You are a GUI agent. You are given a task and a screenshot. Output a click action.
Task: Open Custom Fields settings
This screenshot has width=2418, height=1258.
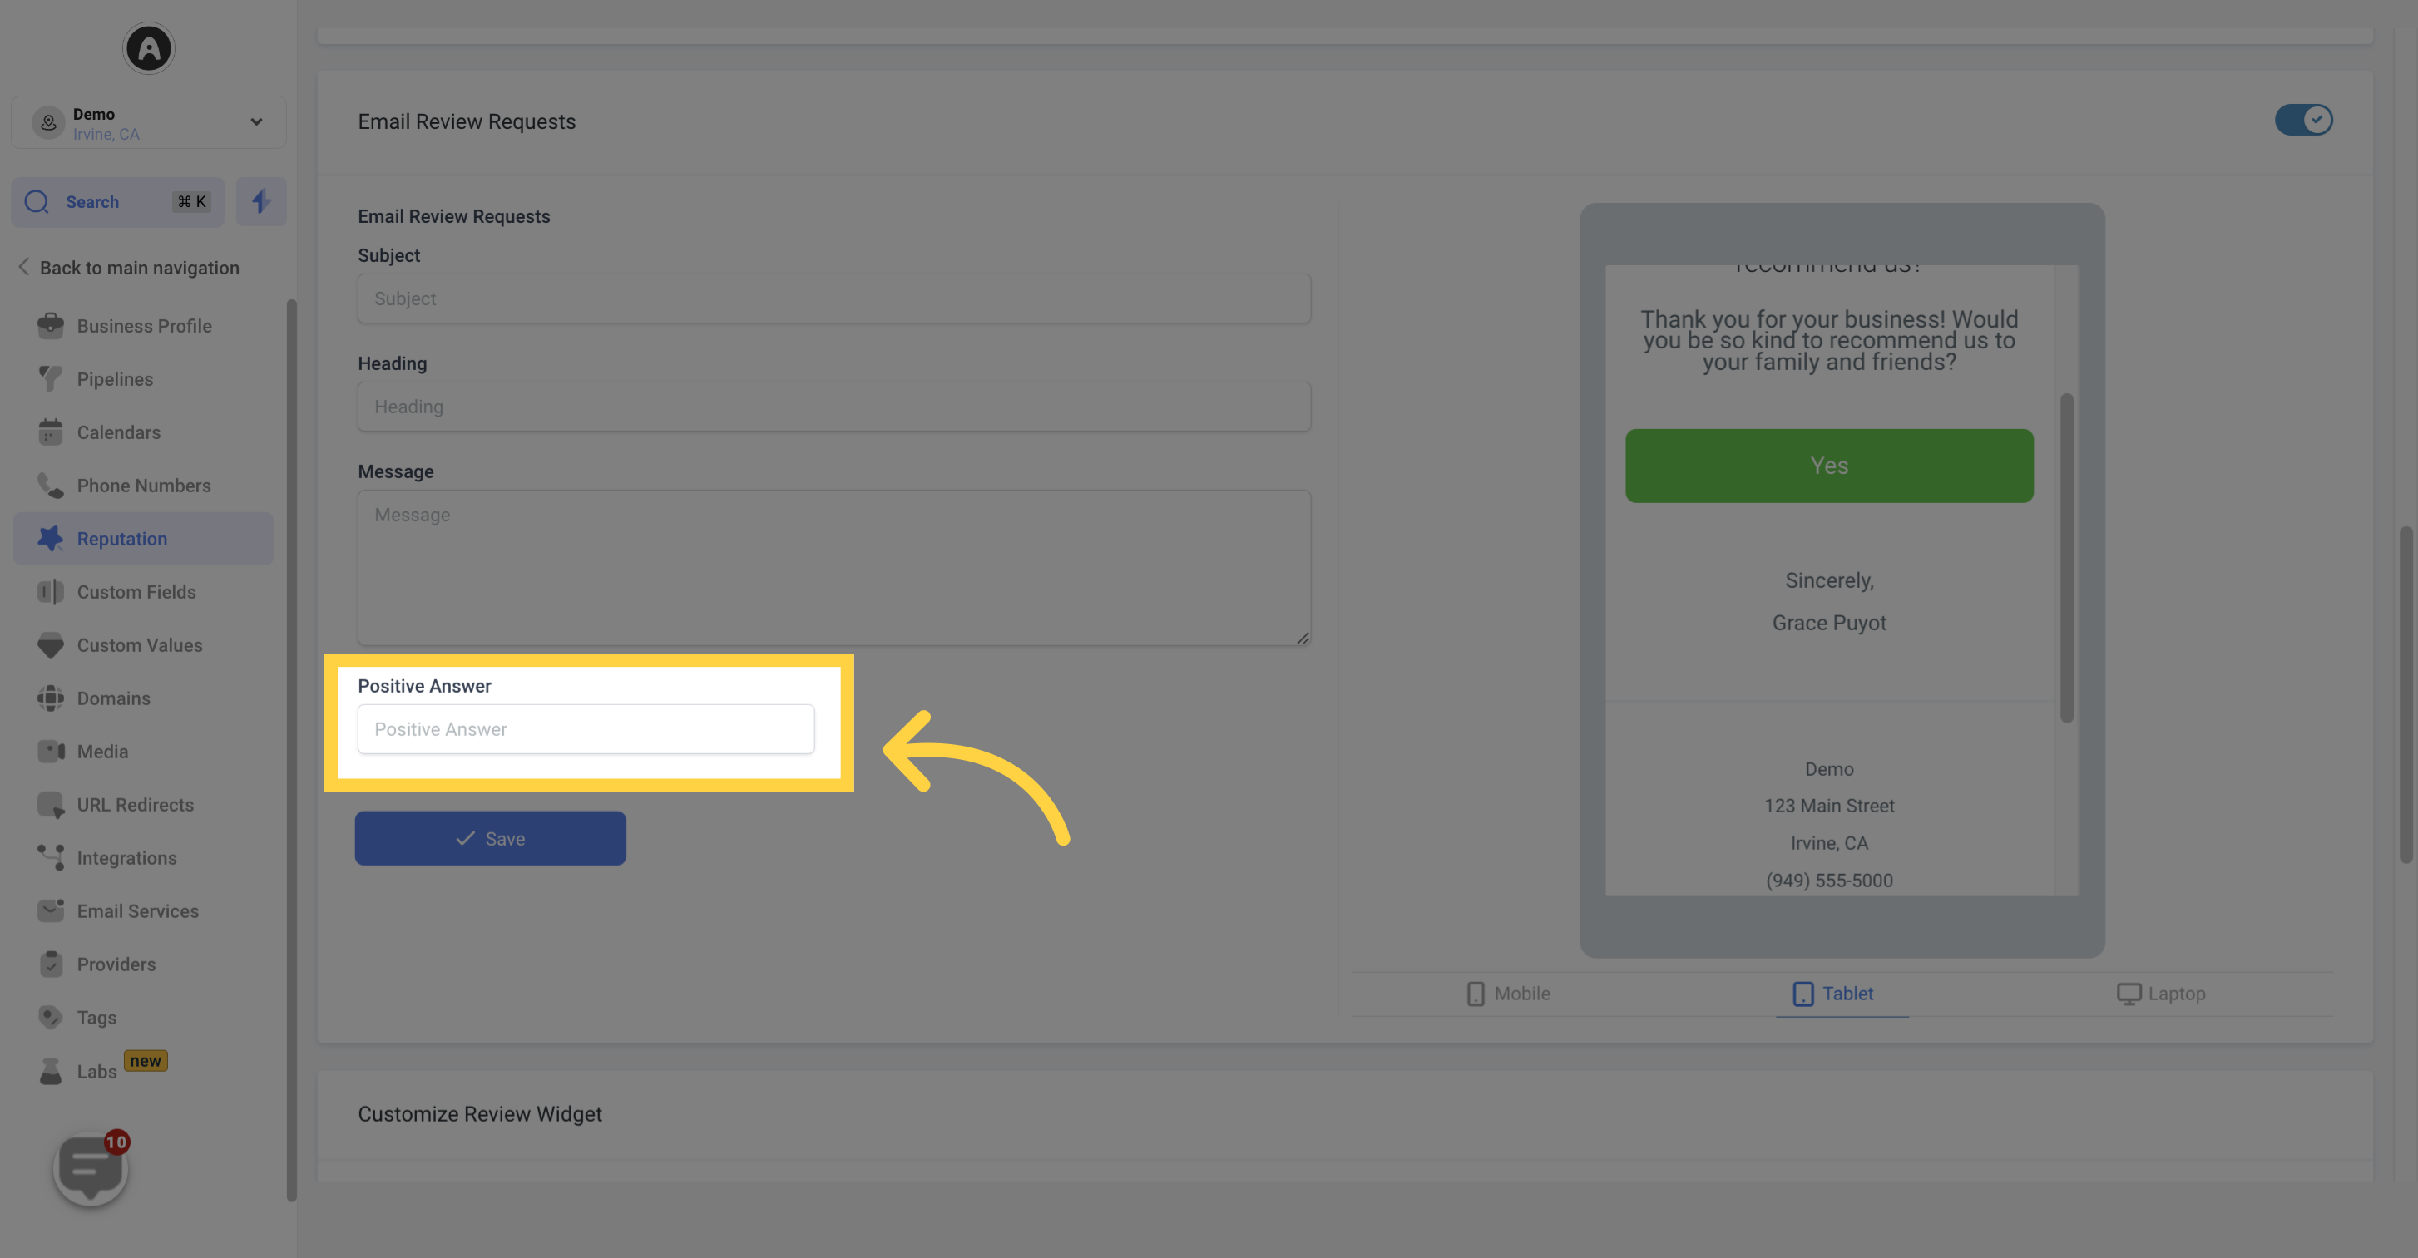pyautogui.click(x=136, y=591)
